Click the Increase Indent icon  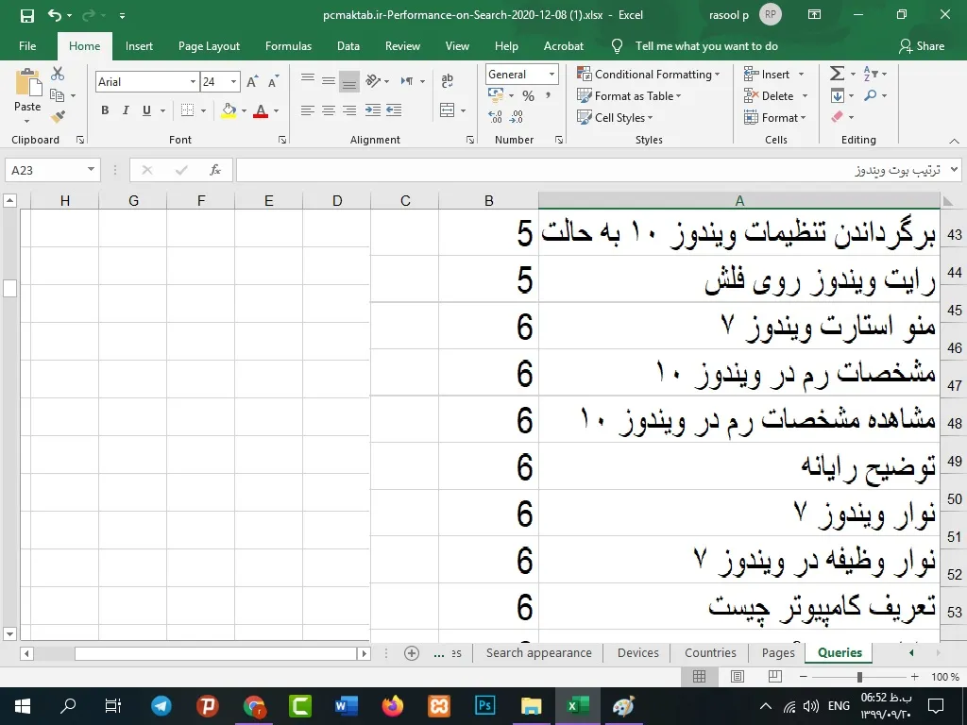393,110
